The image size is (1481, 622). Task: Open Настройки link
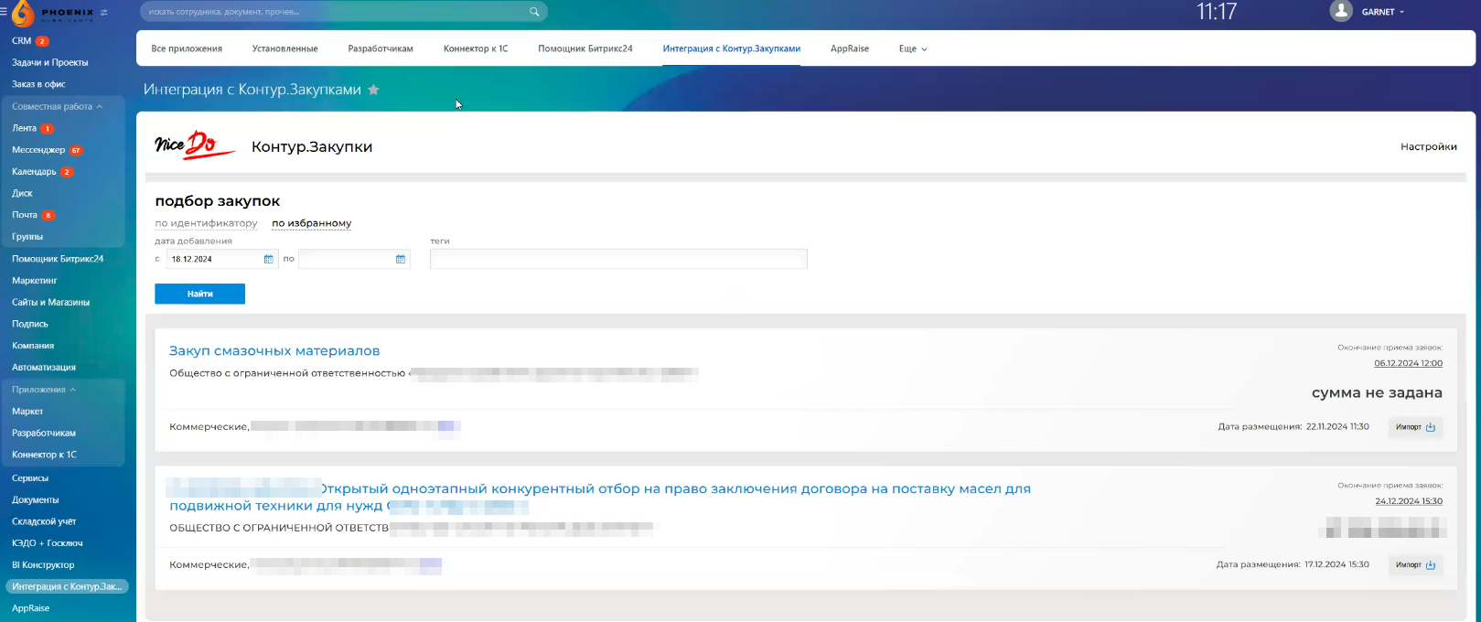point(1428,146)
